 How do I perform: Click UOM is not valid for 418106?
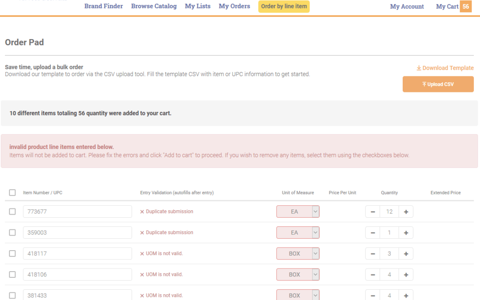pos(161,275)
